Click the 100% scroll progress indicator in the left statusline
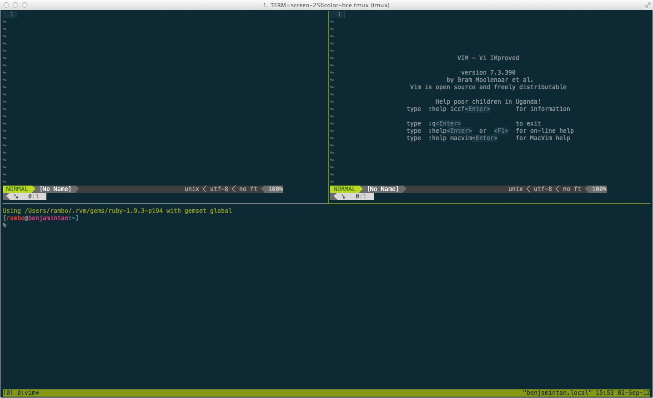 (274, 189)
